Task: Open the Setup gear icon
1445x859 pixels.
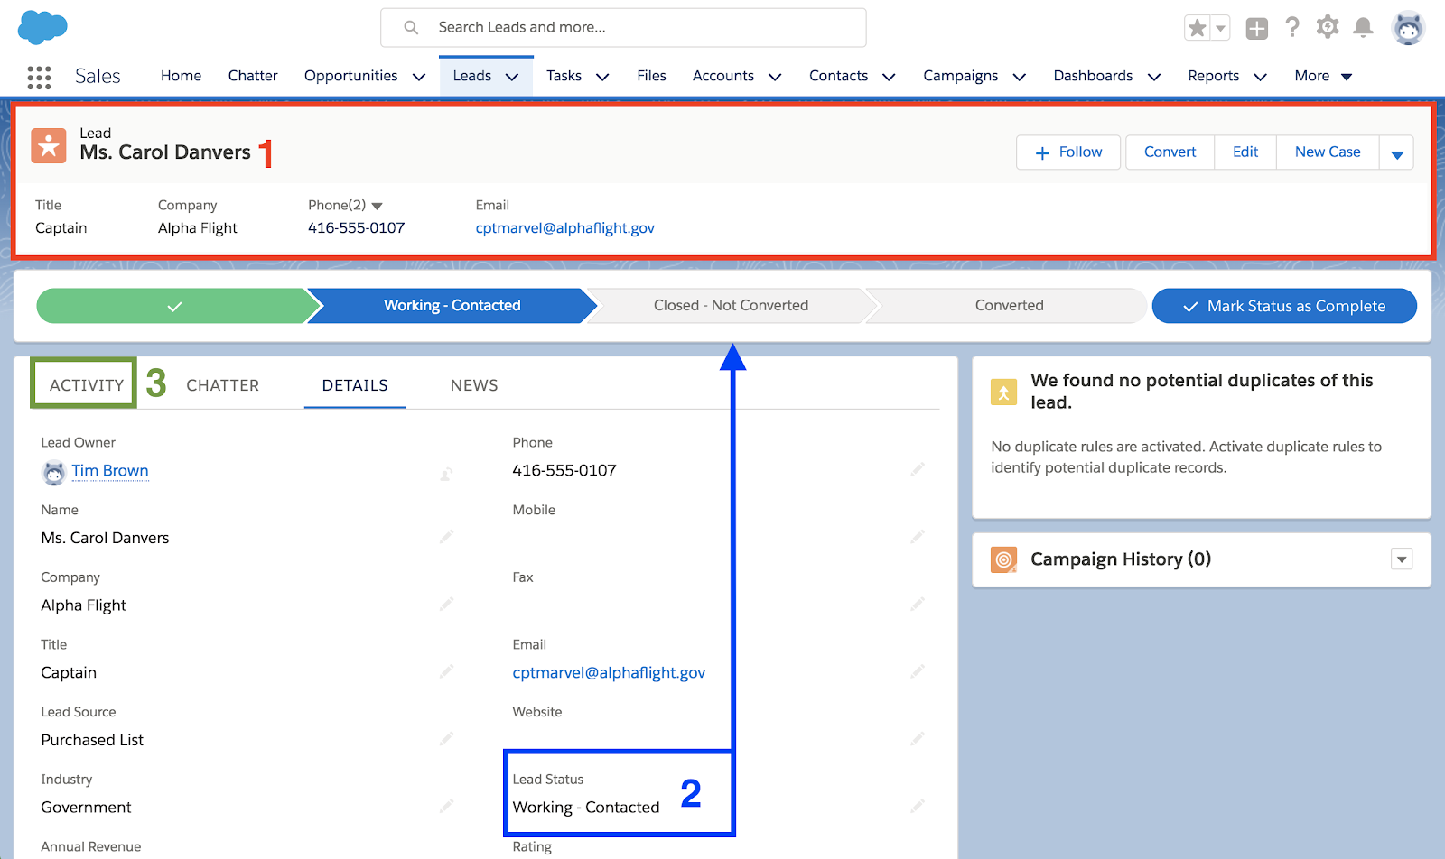Action: [x=1327, y=28]
